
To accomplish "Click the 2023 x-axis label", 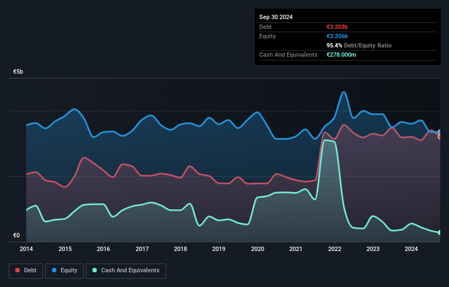I will click(373, 249).
